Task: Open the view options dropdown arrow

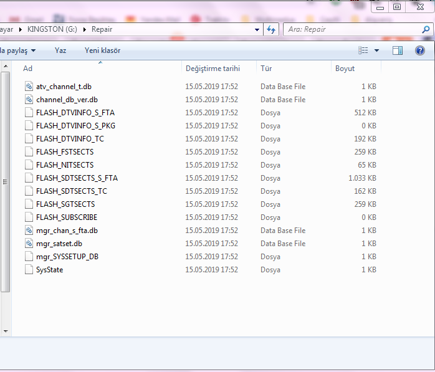Action: (x=376, y=50)
